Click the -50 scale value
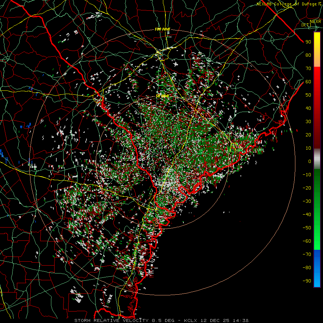Viewport: 323px width, 323px height. point(307,228)
